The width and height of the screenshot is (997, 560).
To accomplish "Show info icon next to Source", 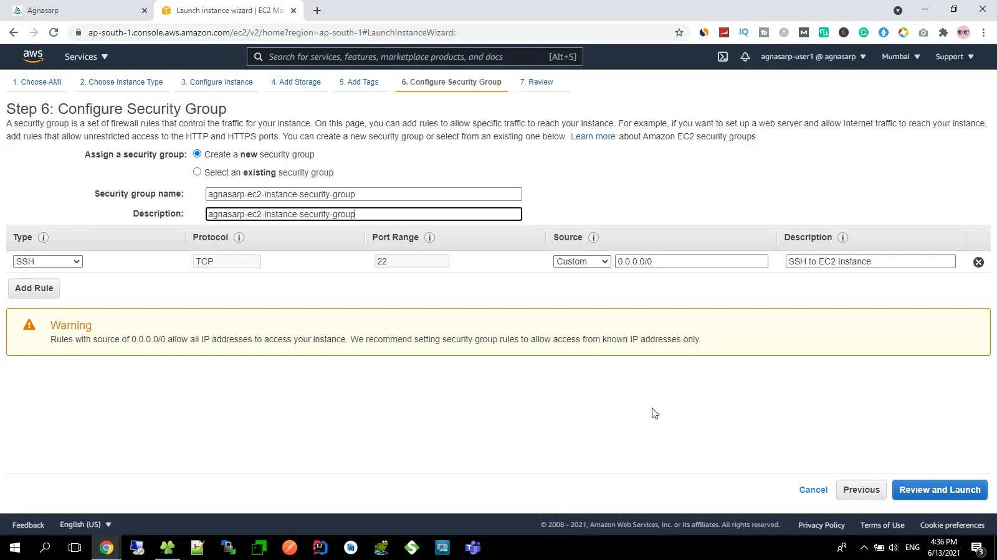I will coord(593,238).
